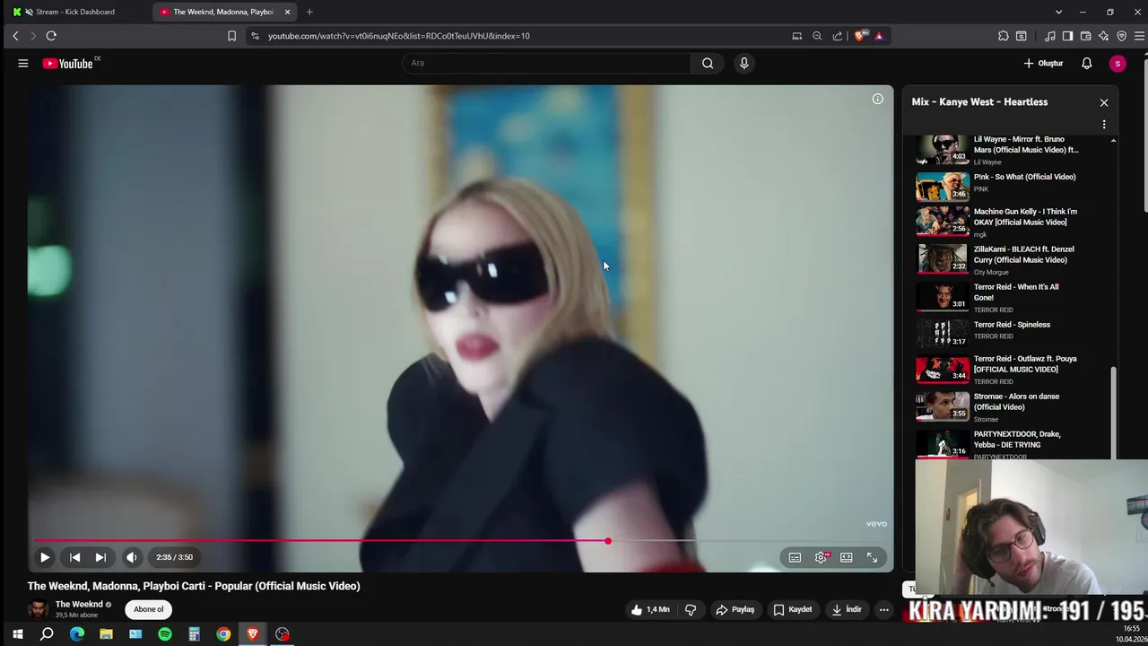Focus the Ara search field
This screenshot has height=646, width=1148.
[x=547, y=63]
